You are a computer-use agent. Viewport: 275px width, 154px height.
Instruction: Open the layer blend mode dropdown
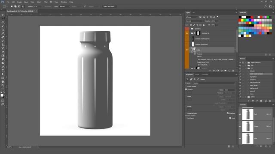[x=195, y=21]
